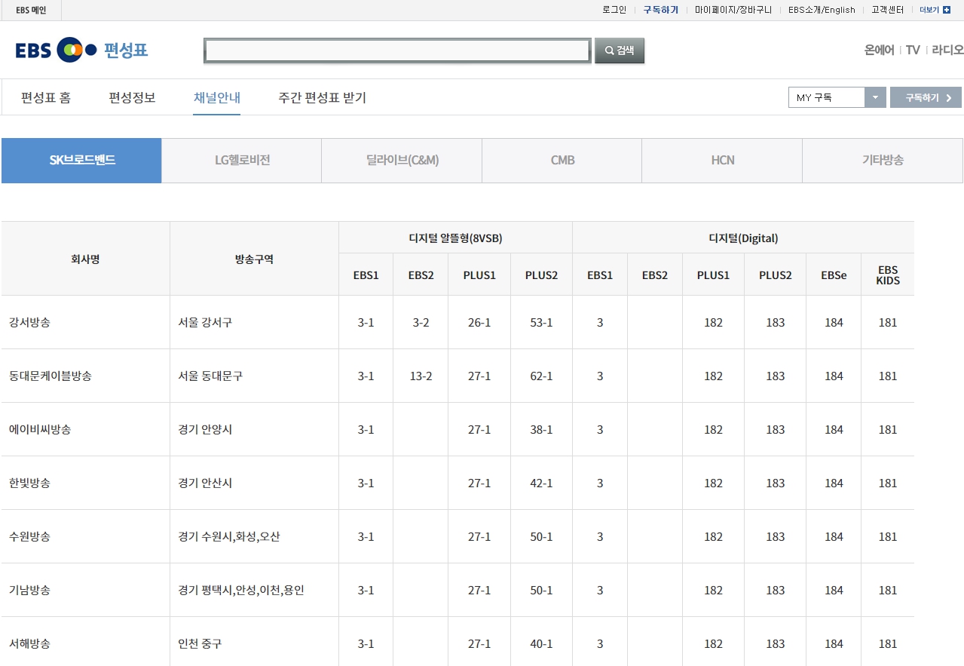Open EBS소개/English link
Screen dimensions: 964x666
pyautogui.click(x=822, y=10)
